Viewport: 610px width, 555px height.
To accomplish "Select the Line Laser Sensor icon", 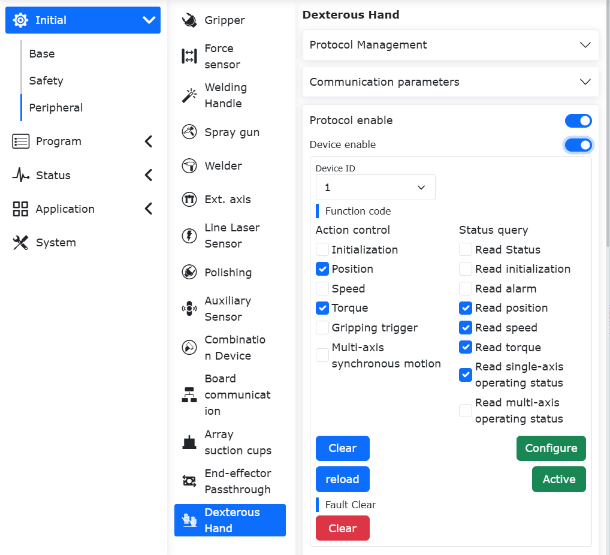I will 189,236.
